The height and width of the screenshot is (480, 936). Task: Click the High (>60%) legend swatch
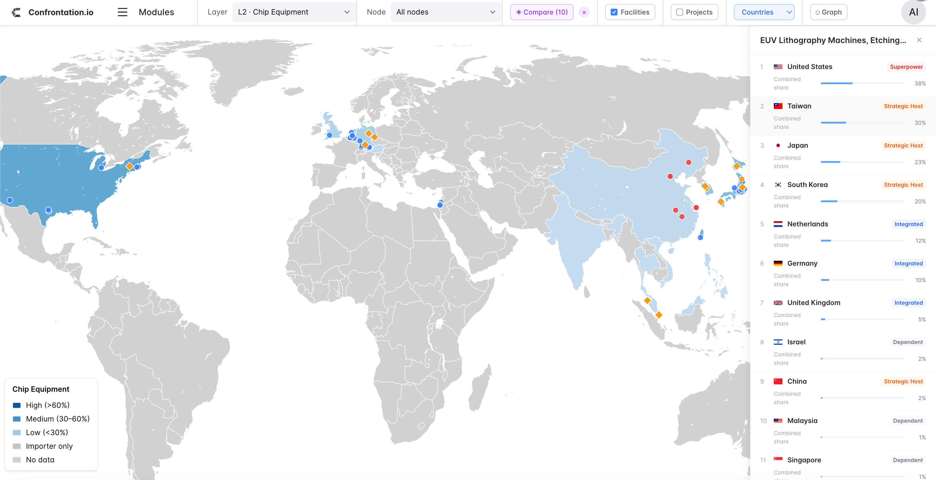tap(17, 405)
